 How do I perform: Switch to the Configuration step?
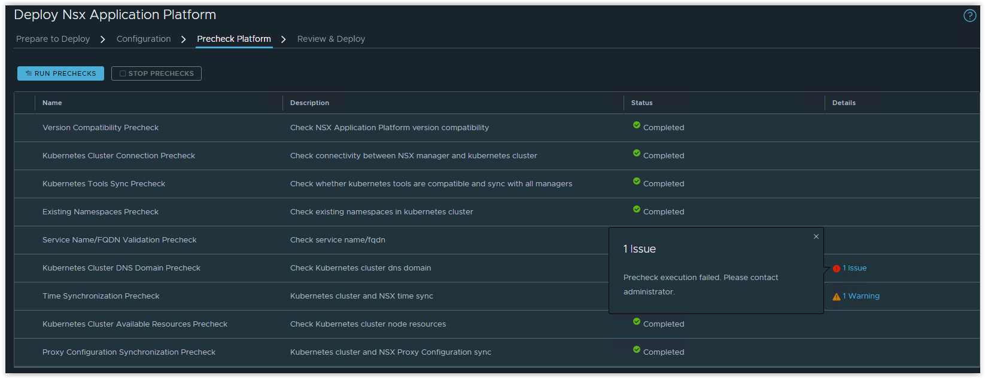144,39
